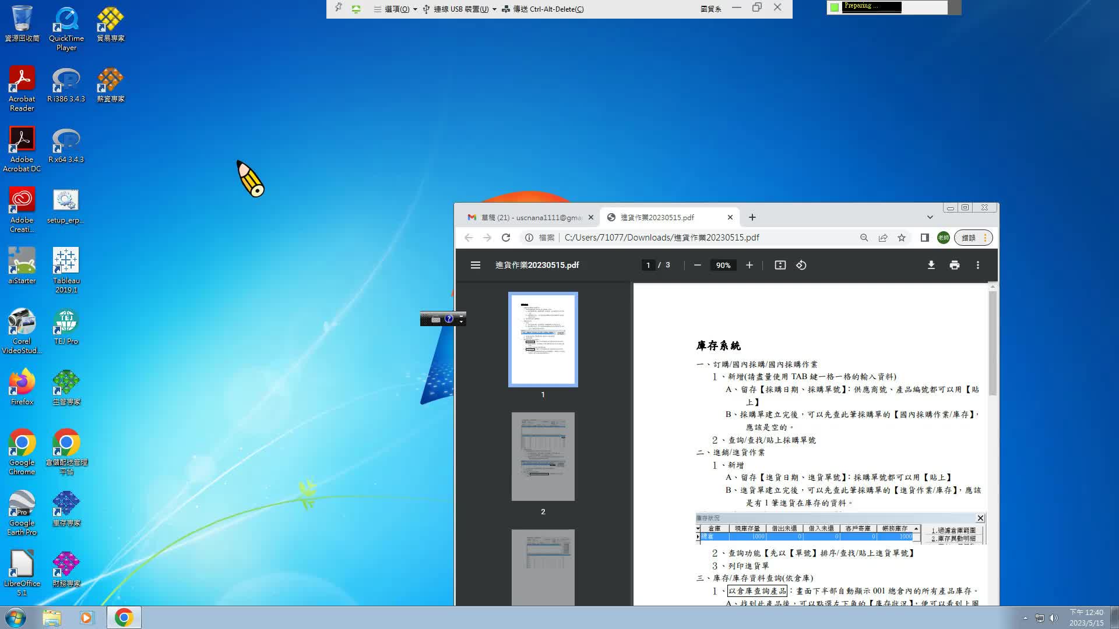Expand Chrome tab search chevron
Image resolution: width=1119 pixels, height=629 pixels.
click(x=930, y=217)
